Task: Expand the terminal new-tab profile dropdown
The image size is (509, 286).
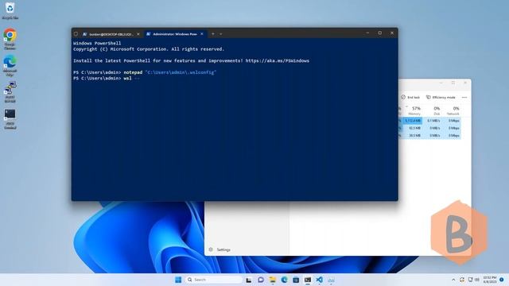Action: (x=221, y=33)
